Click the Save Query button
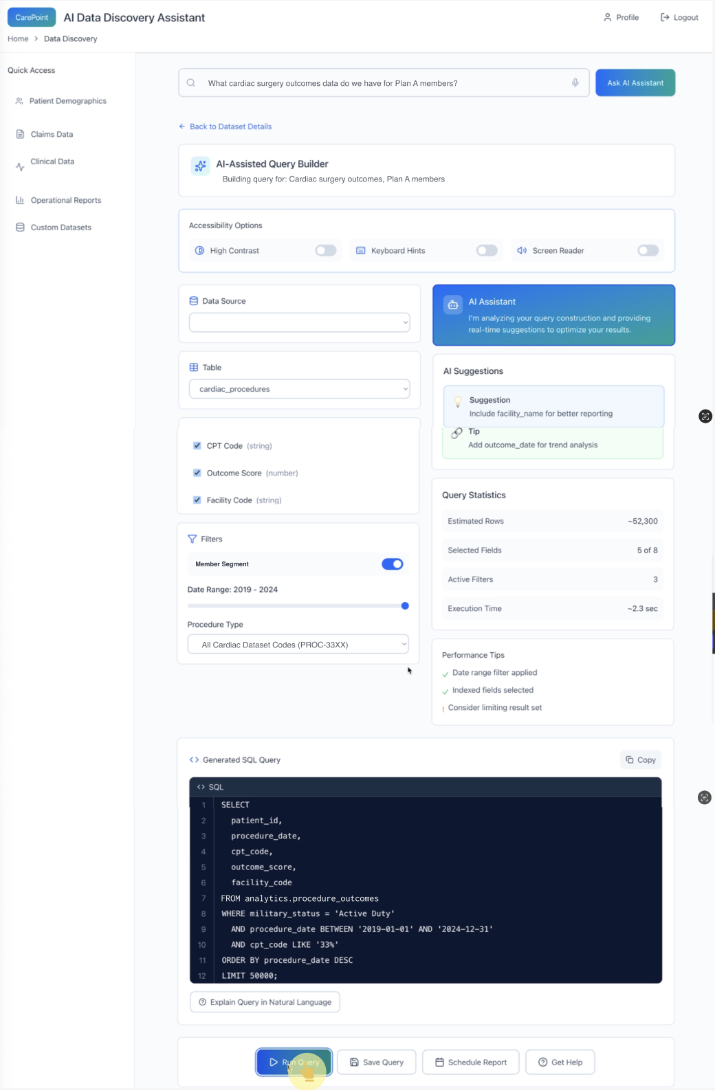The image size is (715, 1090). tap(376, 1062)
